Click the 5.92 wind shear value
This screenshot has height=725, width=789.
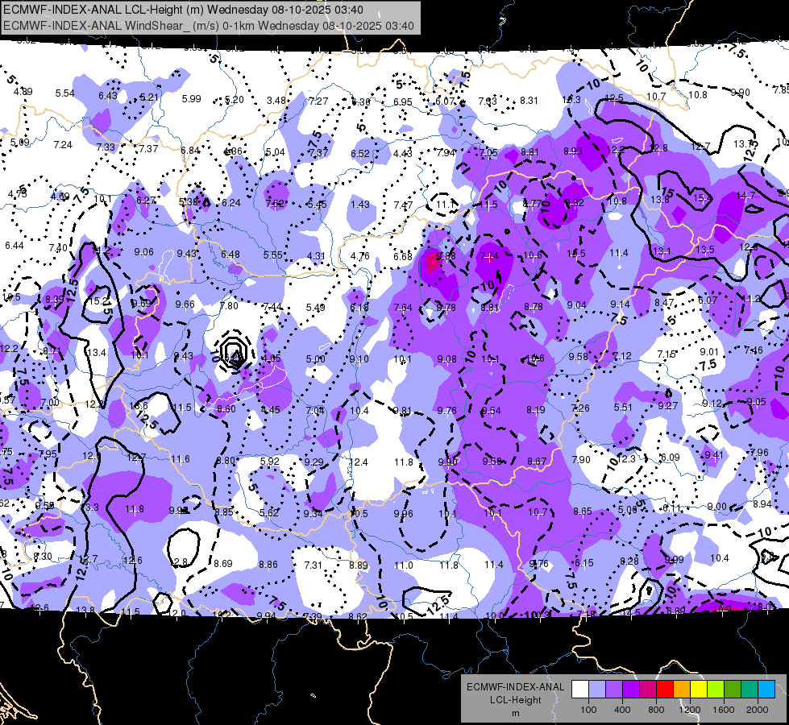[x=270, y=461]
